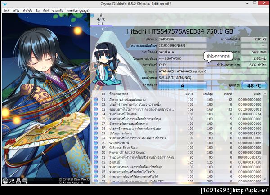
Task: Click raw value 001200000001 in row 03
Action: 250,109
